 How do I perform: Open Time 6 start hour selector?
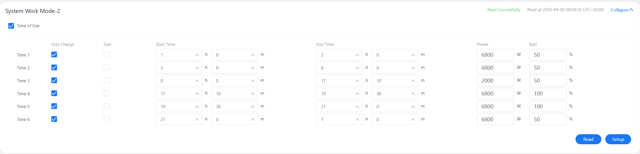pyautogui.click(x=175, y=119)
